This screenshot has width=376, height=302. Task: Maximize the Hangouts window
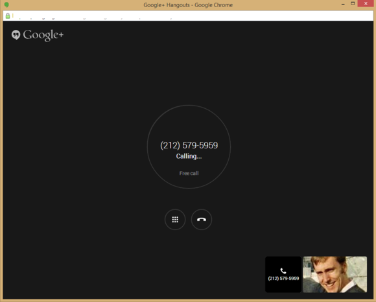tap(353, 3)
